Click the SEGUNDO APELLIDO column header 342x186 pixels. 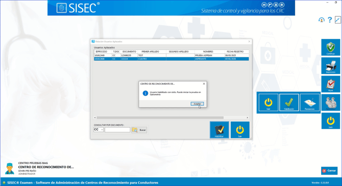point(180,52)
